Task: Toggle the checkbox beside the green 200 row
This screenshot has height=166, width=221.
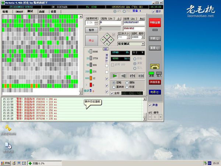Action: (107, 72)
